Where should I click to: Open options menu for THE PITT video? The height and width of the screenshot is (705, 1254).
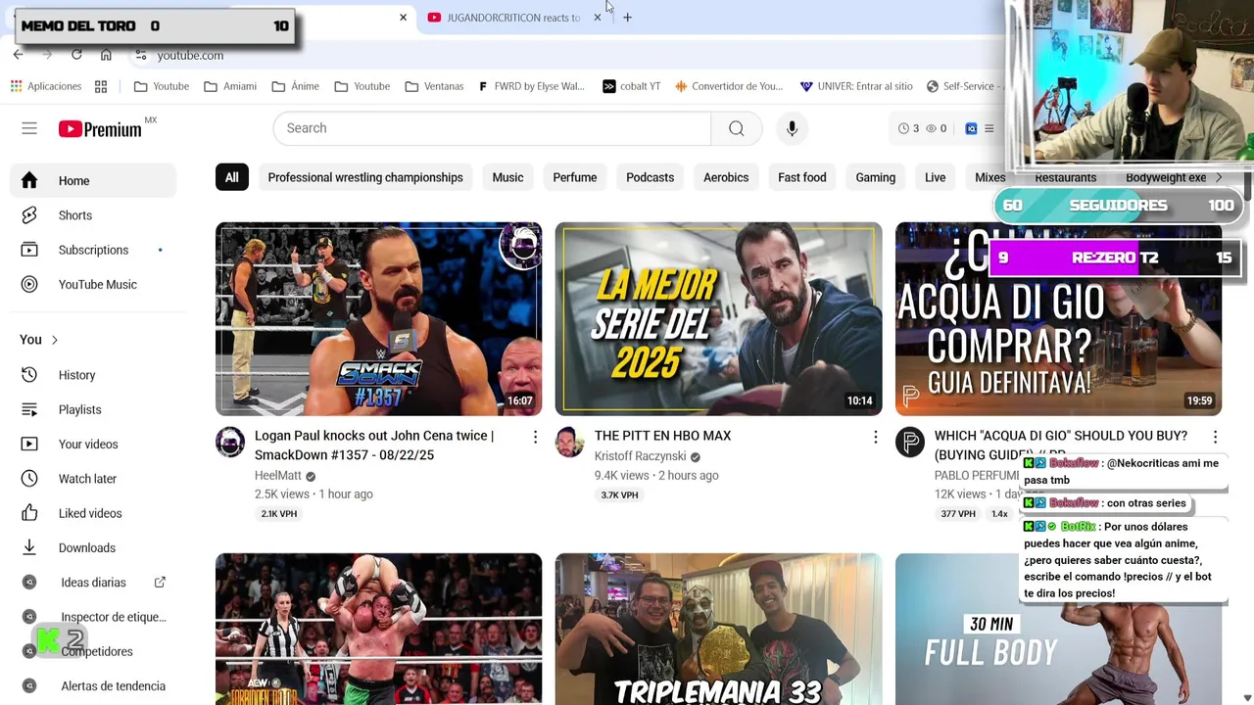click(875, 437)
